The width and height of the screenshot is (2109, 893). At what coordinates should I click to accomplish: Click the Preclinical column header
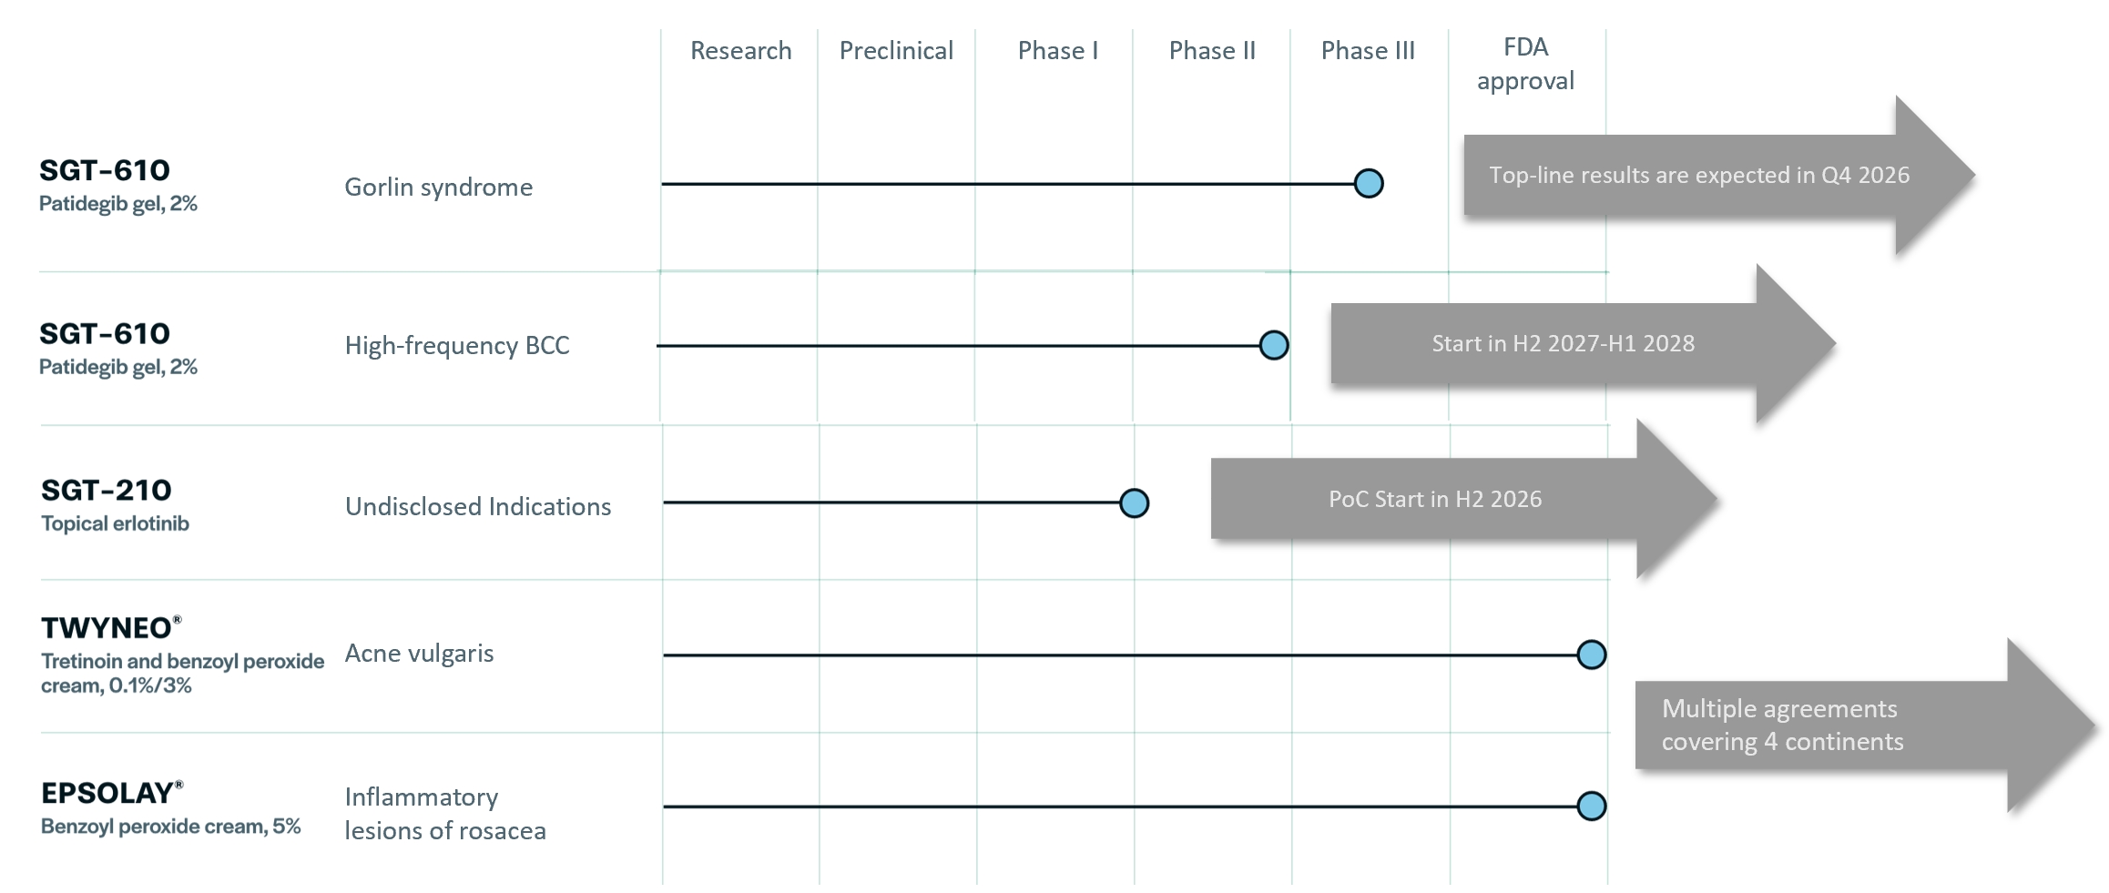tap(896, 51)
